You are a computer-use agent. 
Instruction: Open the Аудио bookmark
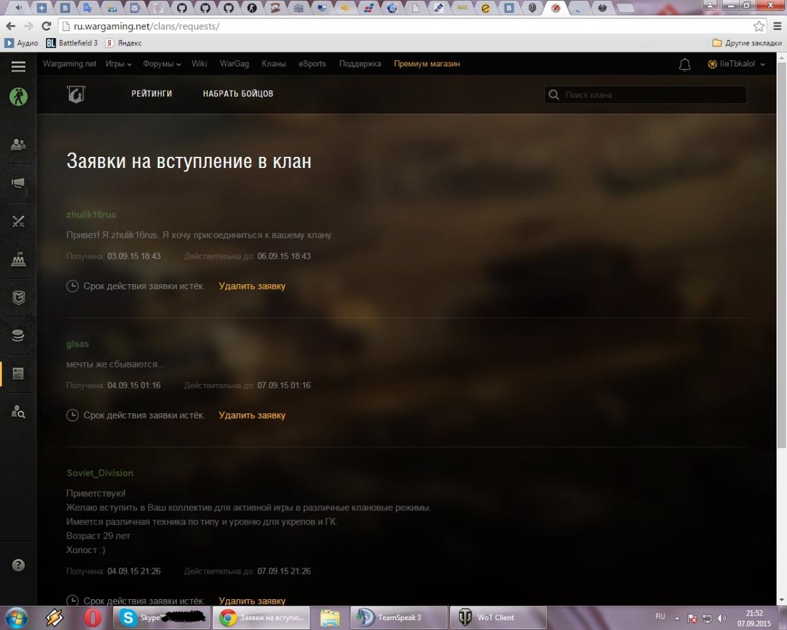coord(22,43)
